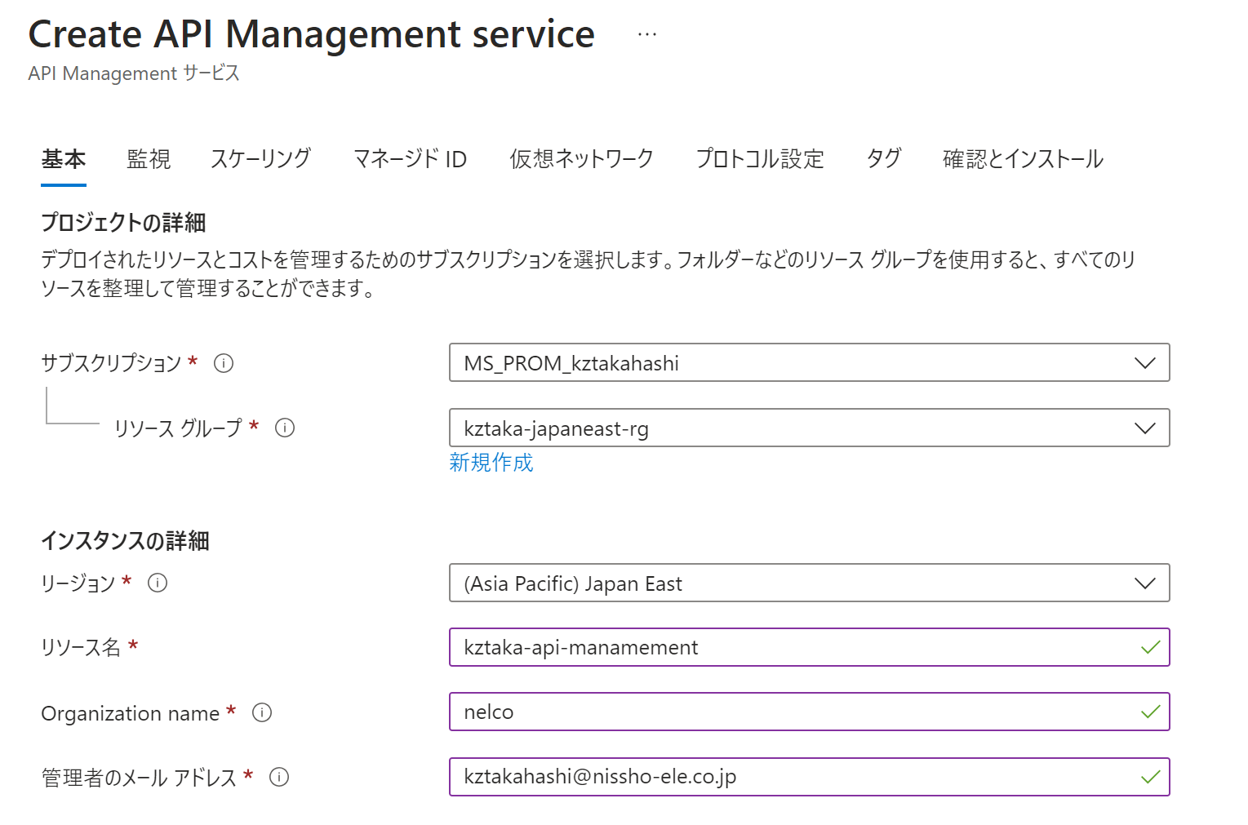The width and height of the screenshot is (1248, 825).
Task: Open the ellipsis menu beside the page title
Action: (646, 34)
